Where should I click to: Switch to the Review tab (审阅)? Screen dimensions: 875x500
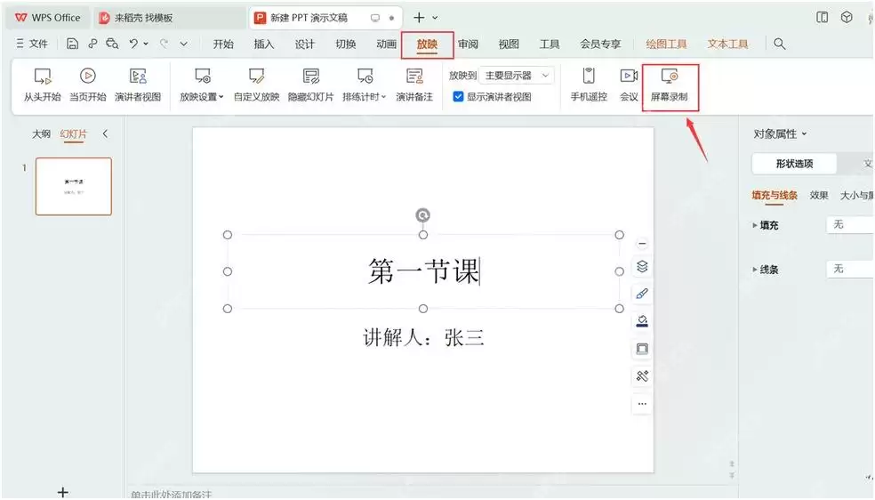pos(468,44)
